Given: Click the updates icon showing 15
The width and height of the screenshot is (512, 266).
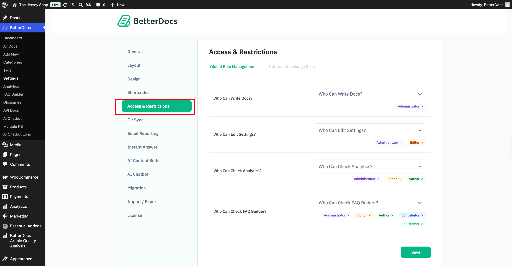Looking at the screenshot, I should (x=65, y=5).
